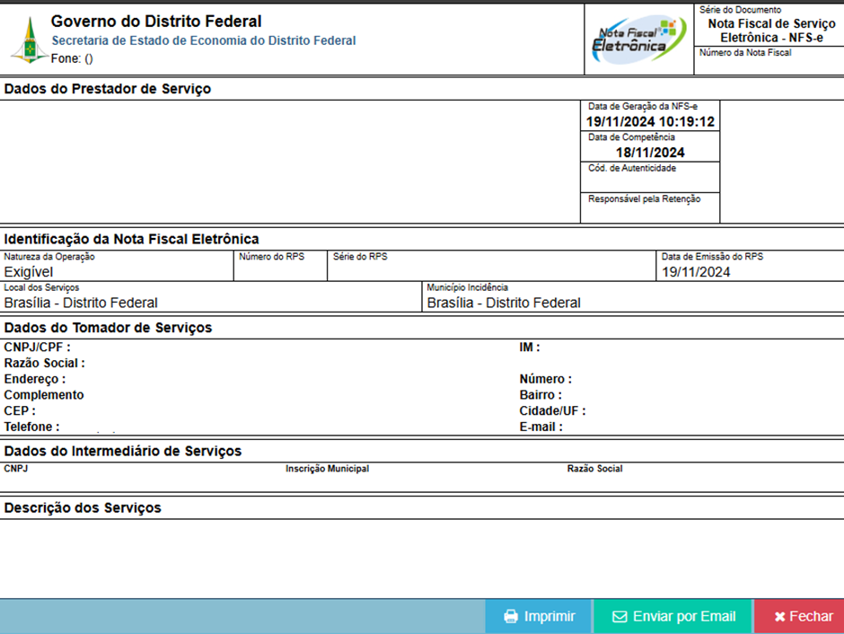Click the Data de Emissão do RPS date
Viewport: 844px width, 634px height.
696,272
